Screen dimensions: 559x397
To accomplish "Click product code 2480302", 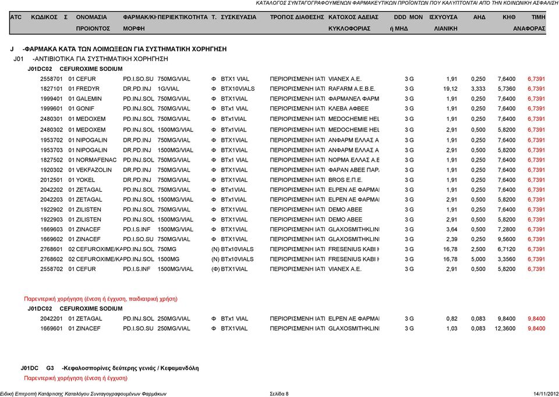I will [51, 130].
